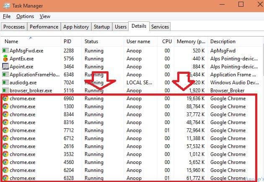Click the Apoint.exe monitor icon
This screenshot has width=264, height=182.
[x=5, y=66]
